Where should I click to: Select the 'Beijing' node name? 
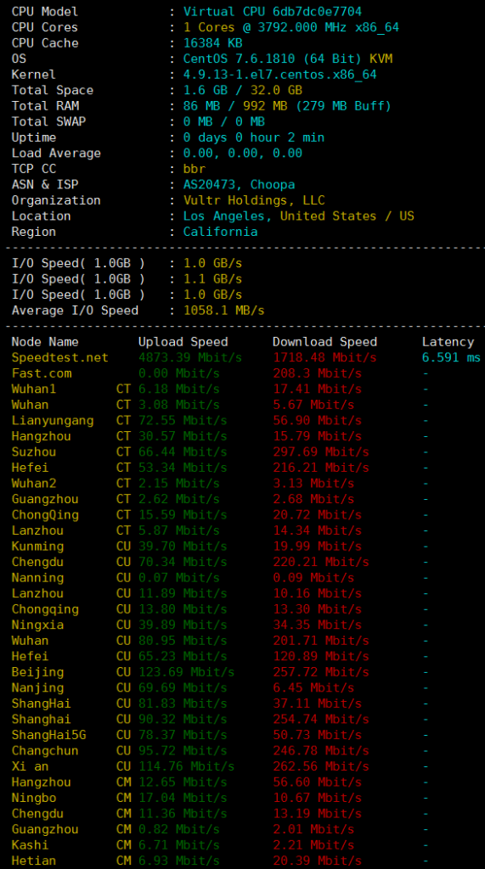(37, 672)
